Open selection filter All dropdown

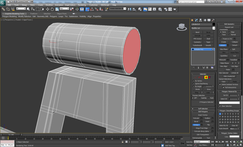pos(21,9)
